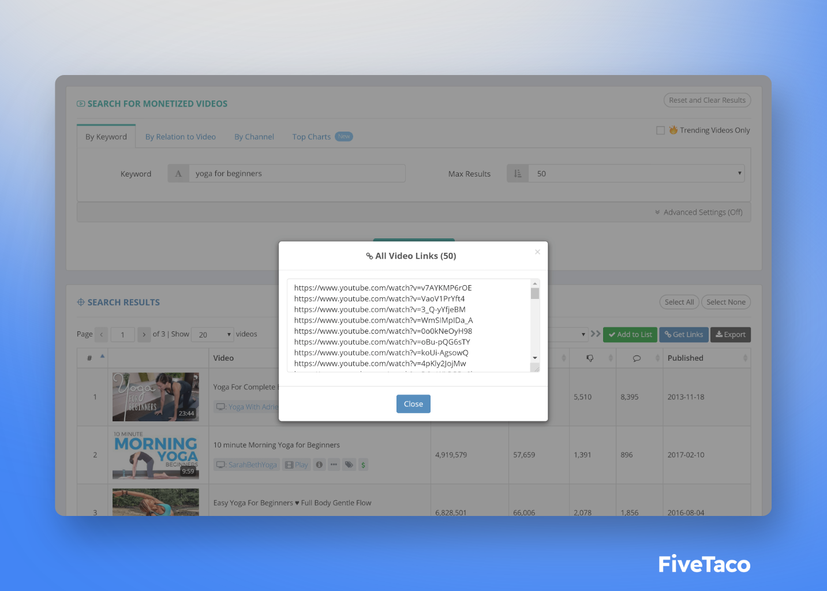Image resolution: width=827 pixels, height=591 pixels.
Task: Click the Play button for Morning Yoga video
Action: click(x=296, y=465)
